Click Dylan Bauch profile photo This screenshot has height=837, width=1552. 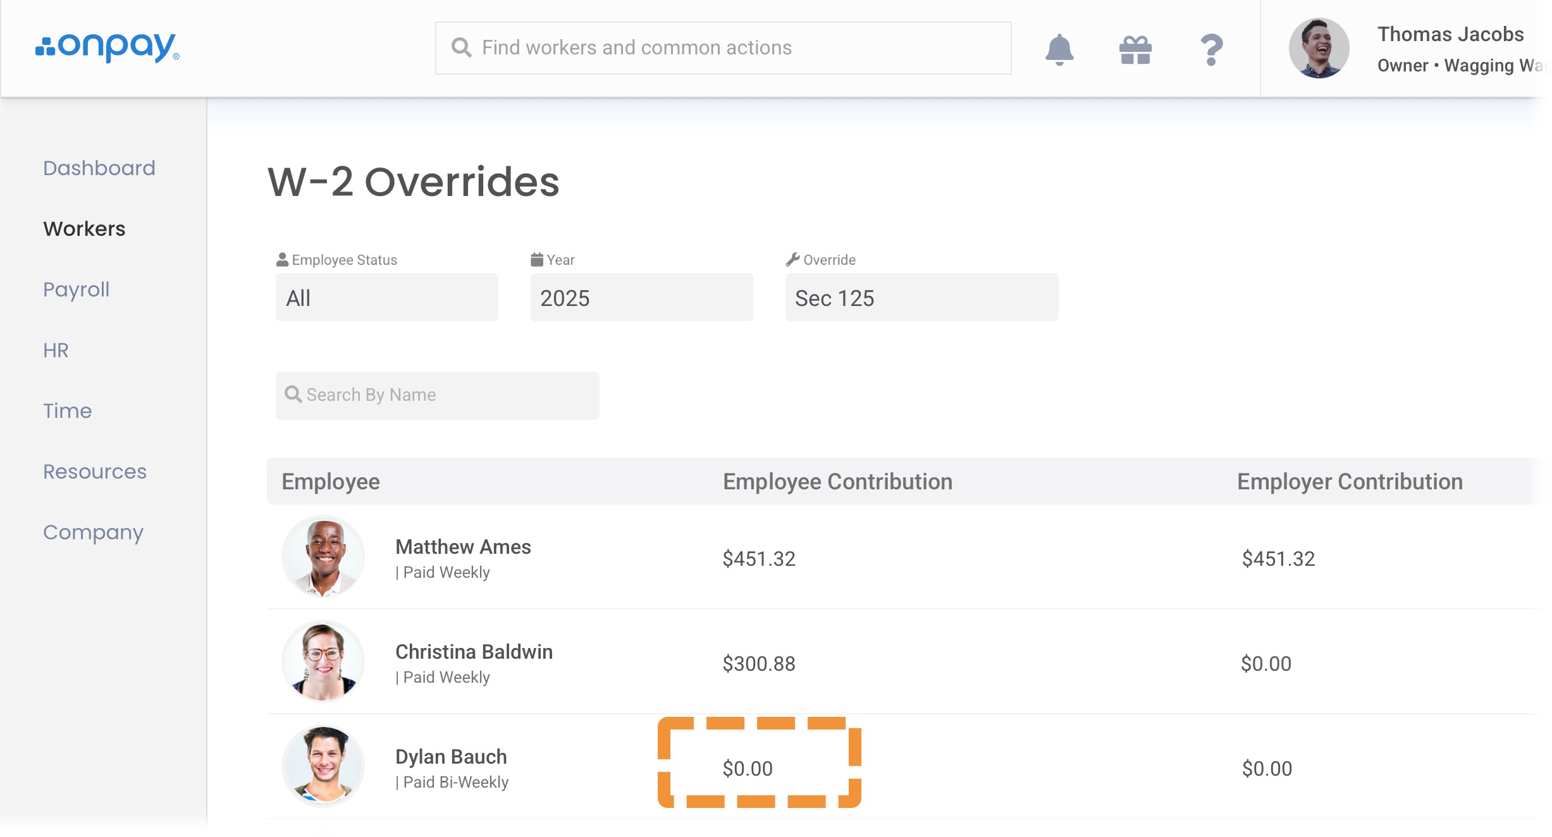(x=323, y=767)
